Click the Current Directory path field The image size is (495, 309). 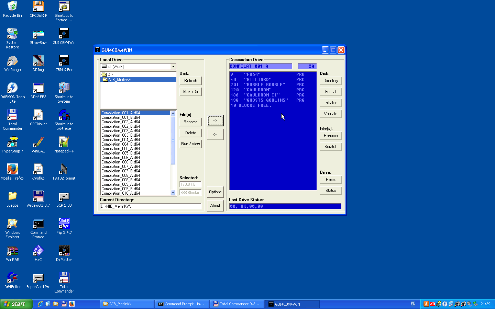(150, 206)
